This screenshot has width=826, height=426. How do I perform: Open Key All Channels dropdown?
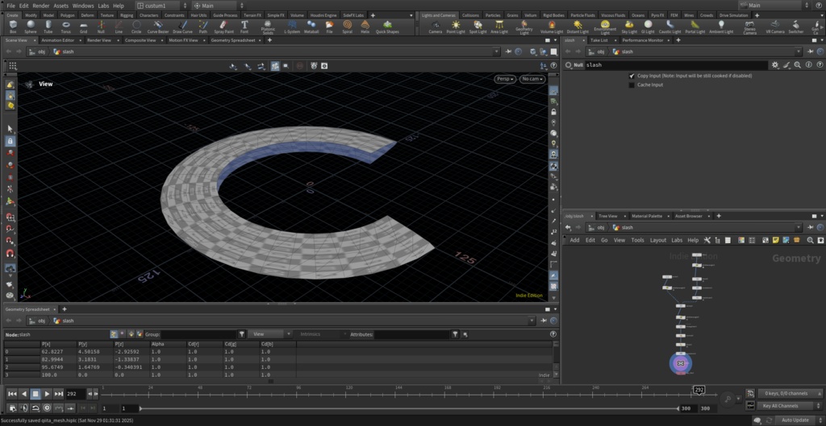(x=790, y=406)
